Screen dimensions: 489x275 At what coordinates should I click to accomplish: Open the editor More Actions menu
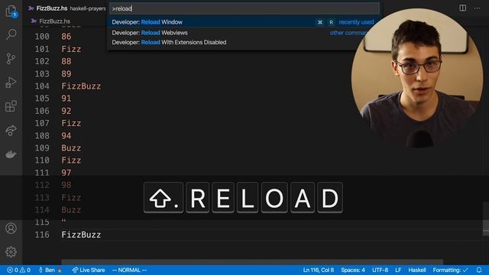(477, 8)
